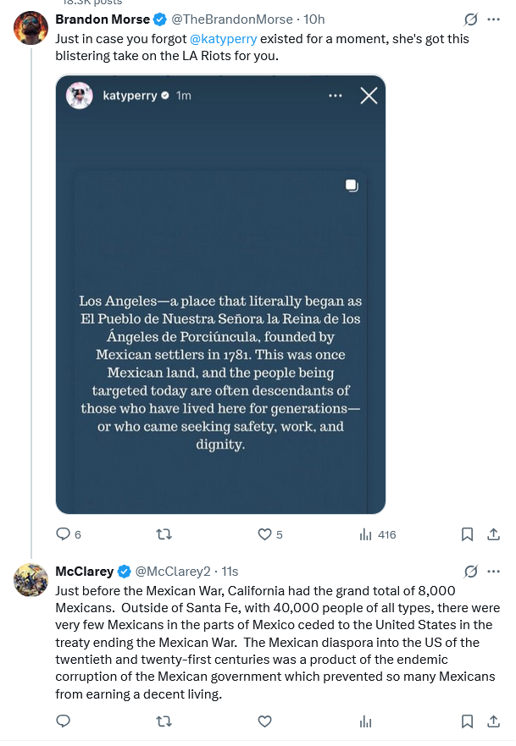Reply to Brandon Morse's post
This screenshot has width=516, height=746.
[63, 534]
